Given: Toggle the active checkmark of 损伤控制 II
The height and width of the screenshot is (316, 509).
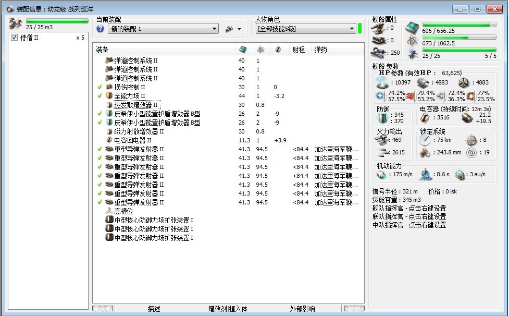Looking at the screenshot, I should tap(100, 87).
